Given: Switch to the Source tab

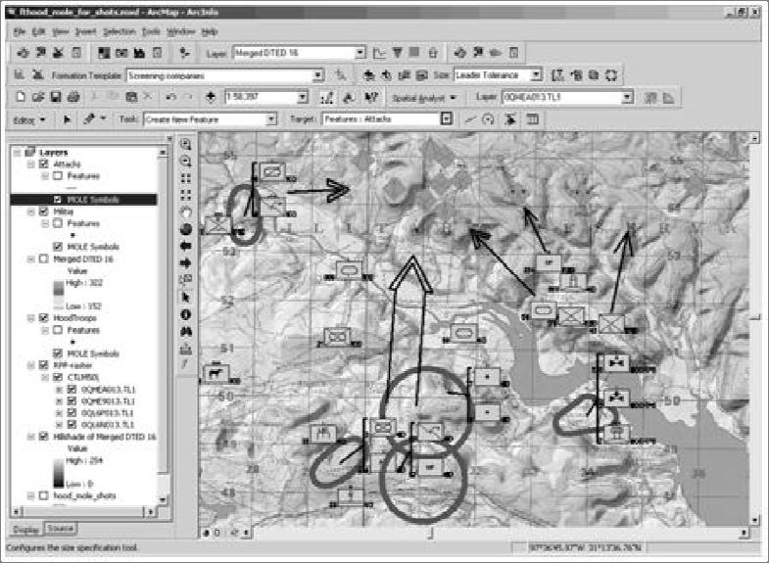Looking at the screenshot, I should [x=61, y=529].
